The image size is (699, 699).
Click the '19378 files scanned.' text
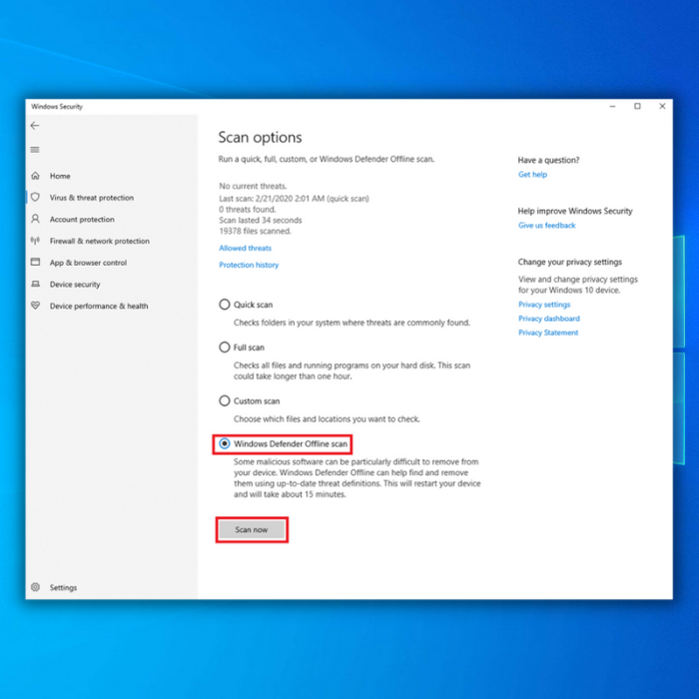(255, 231)
